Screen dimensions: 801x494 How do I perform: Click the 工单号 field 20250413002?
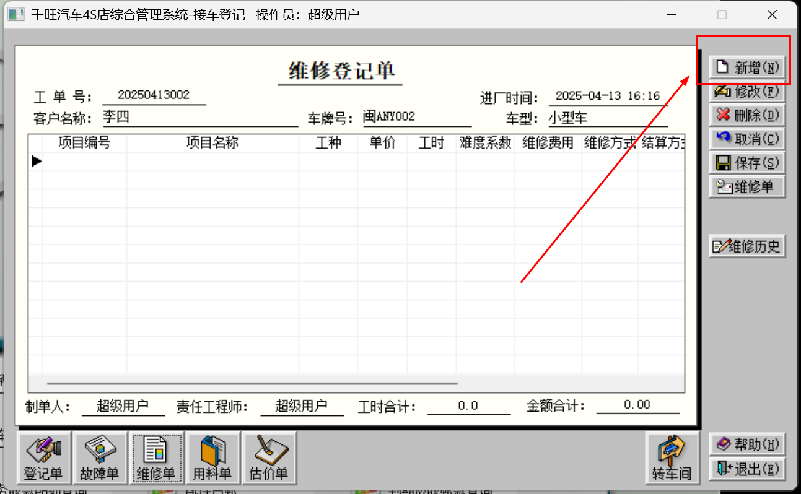154,95
